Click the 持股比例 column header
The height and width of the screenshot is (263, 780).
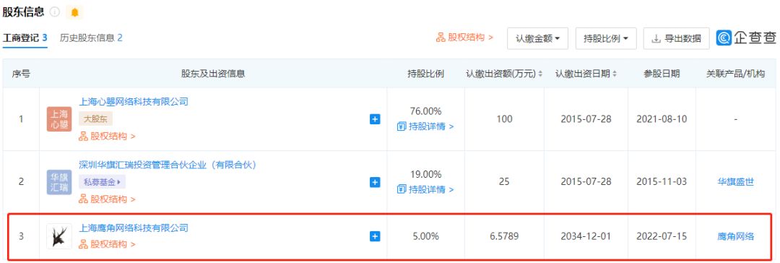pos(425,74)
